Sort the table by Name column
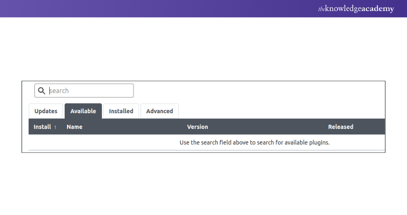This screenshot has width=407, height=215. coord(75,127)
